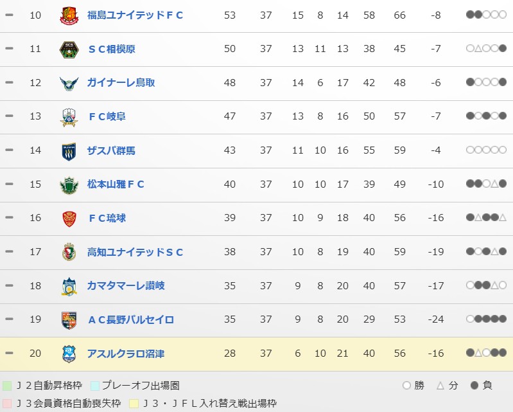Click the green Ｊ２自動昇格枠 legend swatch

coord(7,386)
